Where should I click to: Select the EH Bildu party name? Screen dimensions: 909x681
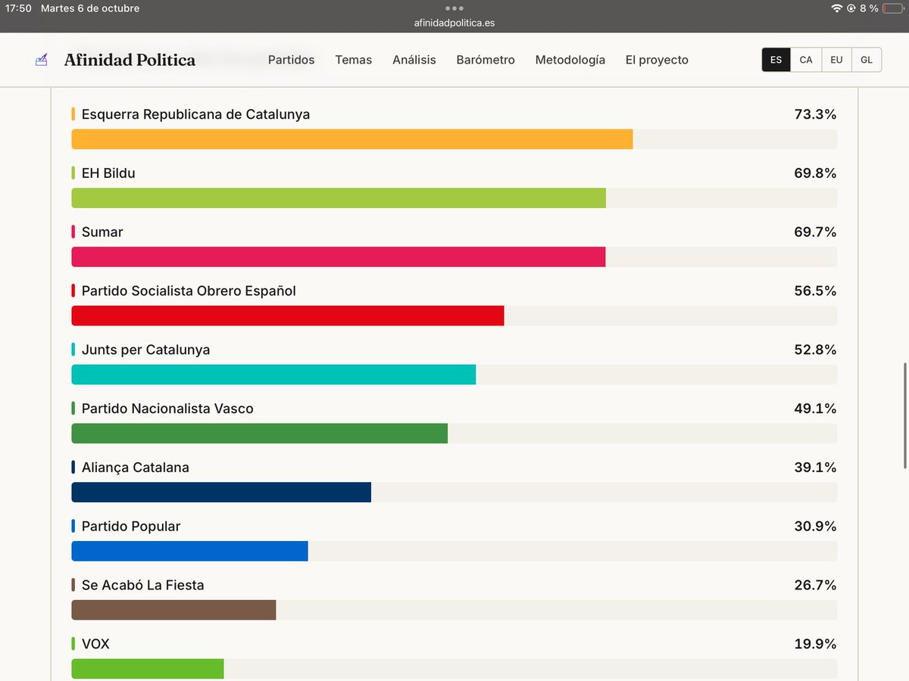(108, 173)
